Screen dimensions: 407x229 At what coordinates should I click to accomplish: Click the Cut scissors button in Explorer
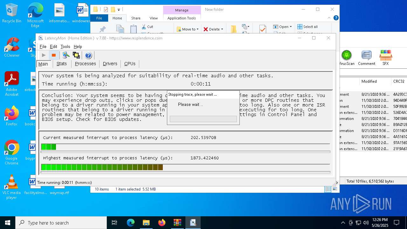point(148,27)
